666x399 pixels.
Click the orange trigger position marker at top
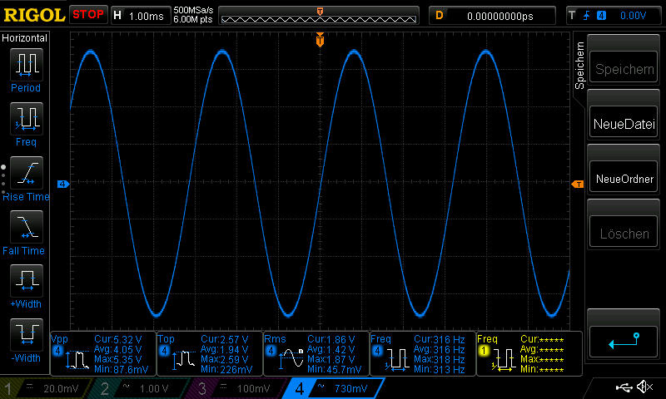click(320, 39)
